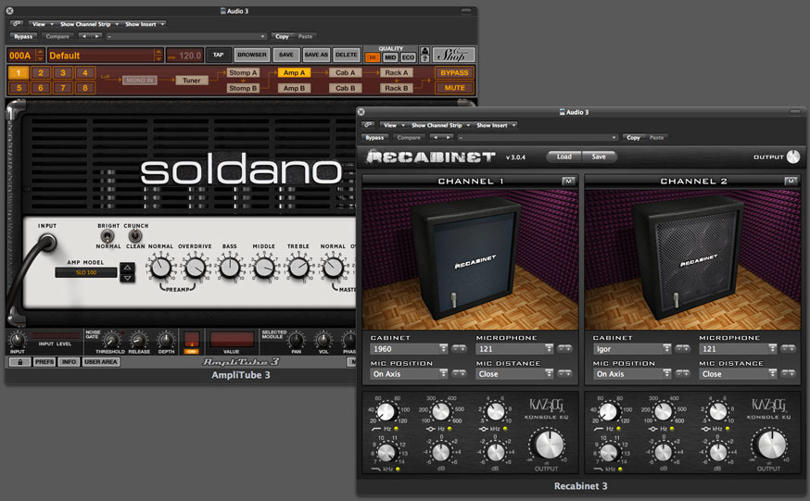Screen dimensions: 810x501
Task: Click the TAP tempo button
Action: (x=218, y=55)
